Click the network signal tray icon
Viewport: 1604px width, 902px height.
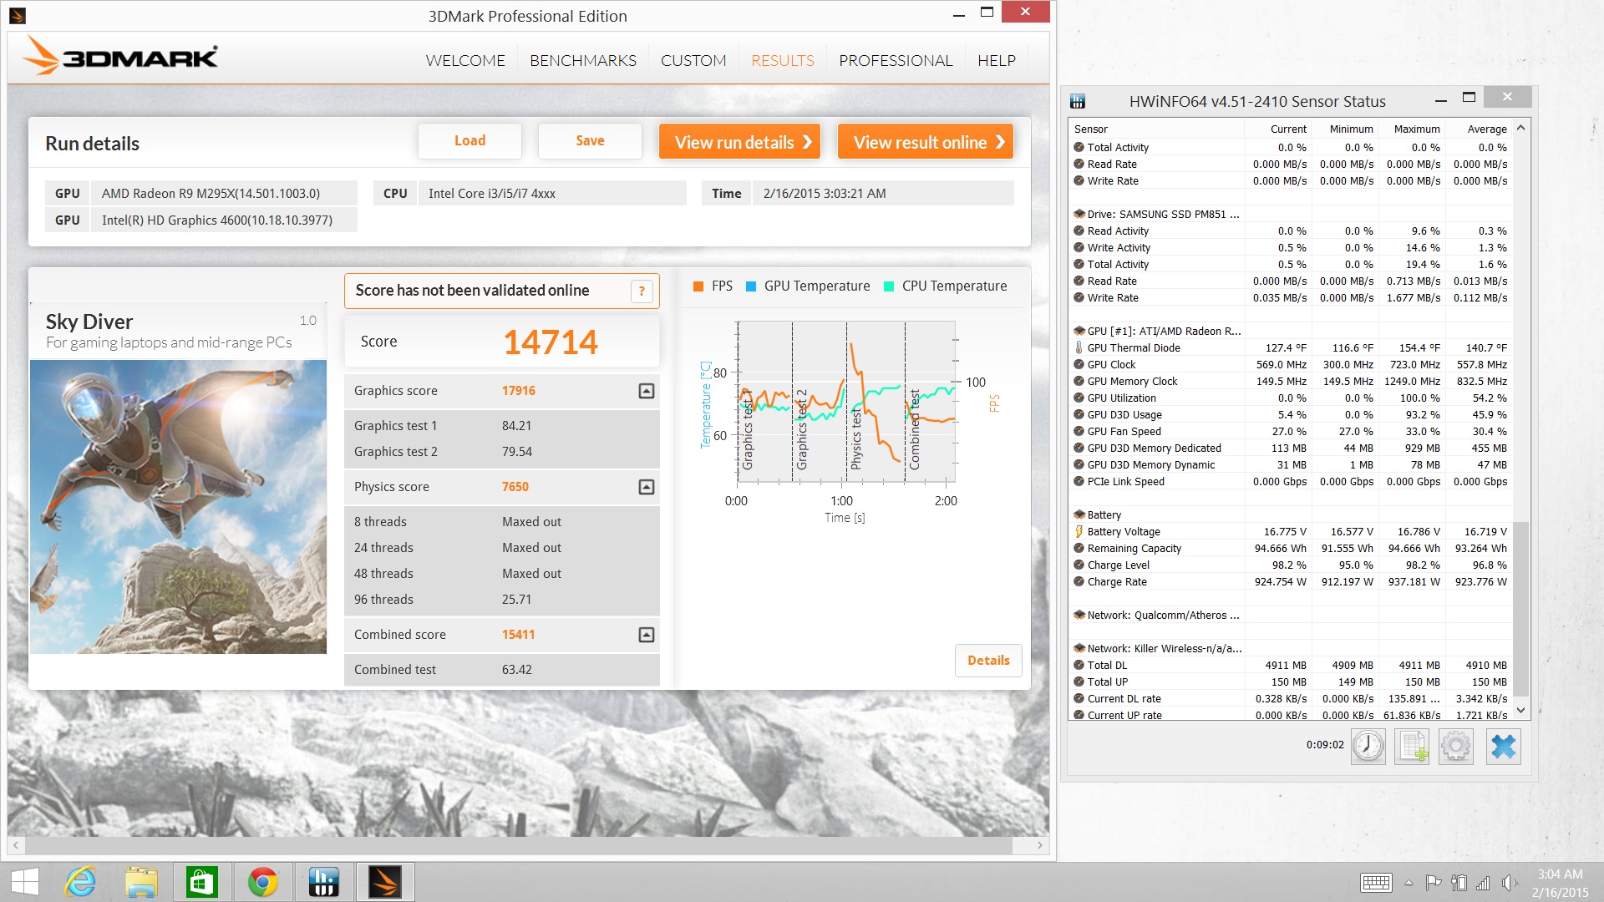tap(1484, 882)
